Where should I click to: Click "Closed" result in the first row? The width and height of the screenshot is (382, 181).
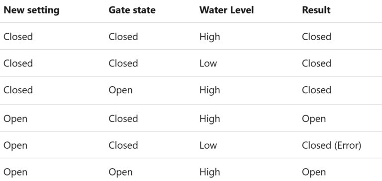click(x=316, y=37)
